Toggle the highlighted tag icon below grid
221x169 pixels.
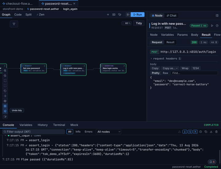[5, 111]
